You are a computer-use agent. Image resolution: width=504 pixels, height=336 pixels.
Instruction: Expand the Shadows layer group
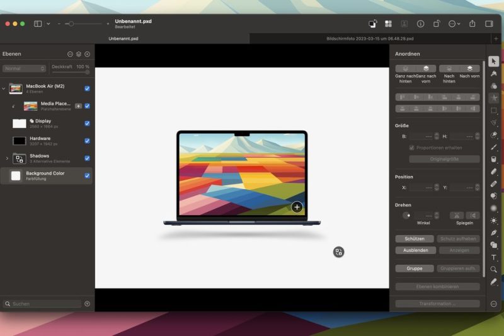click(x=7, y=158)
